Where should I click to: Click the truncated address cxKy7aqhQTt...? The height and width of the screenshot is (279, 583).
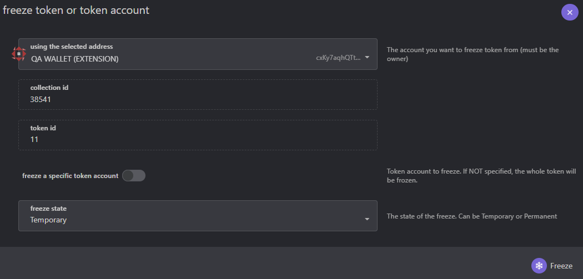tap(338, 58)
